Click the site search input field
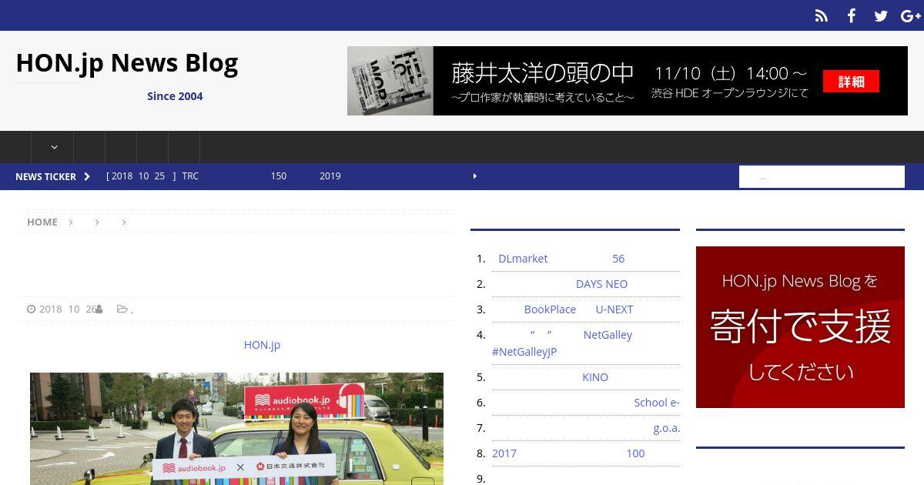This screenshot has height=485, width=924. click(x=822, y=177)
